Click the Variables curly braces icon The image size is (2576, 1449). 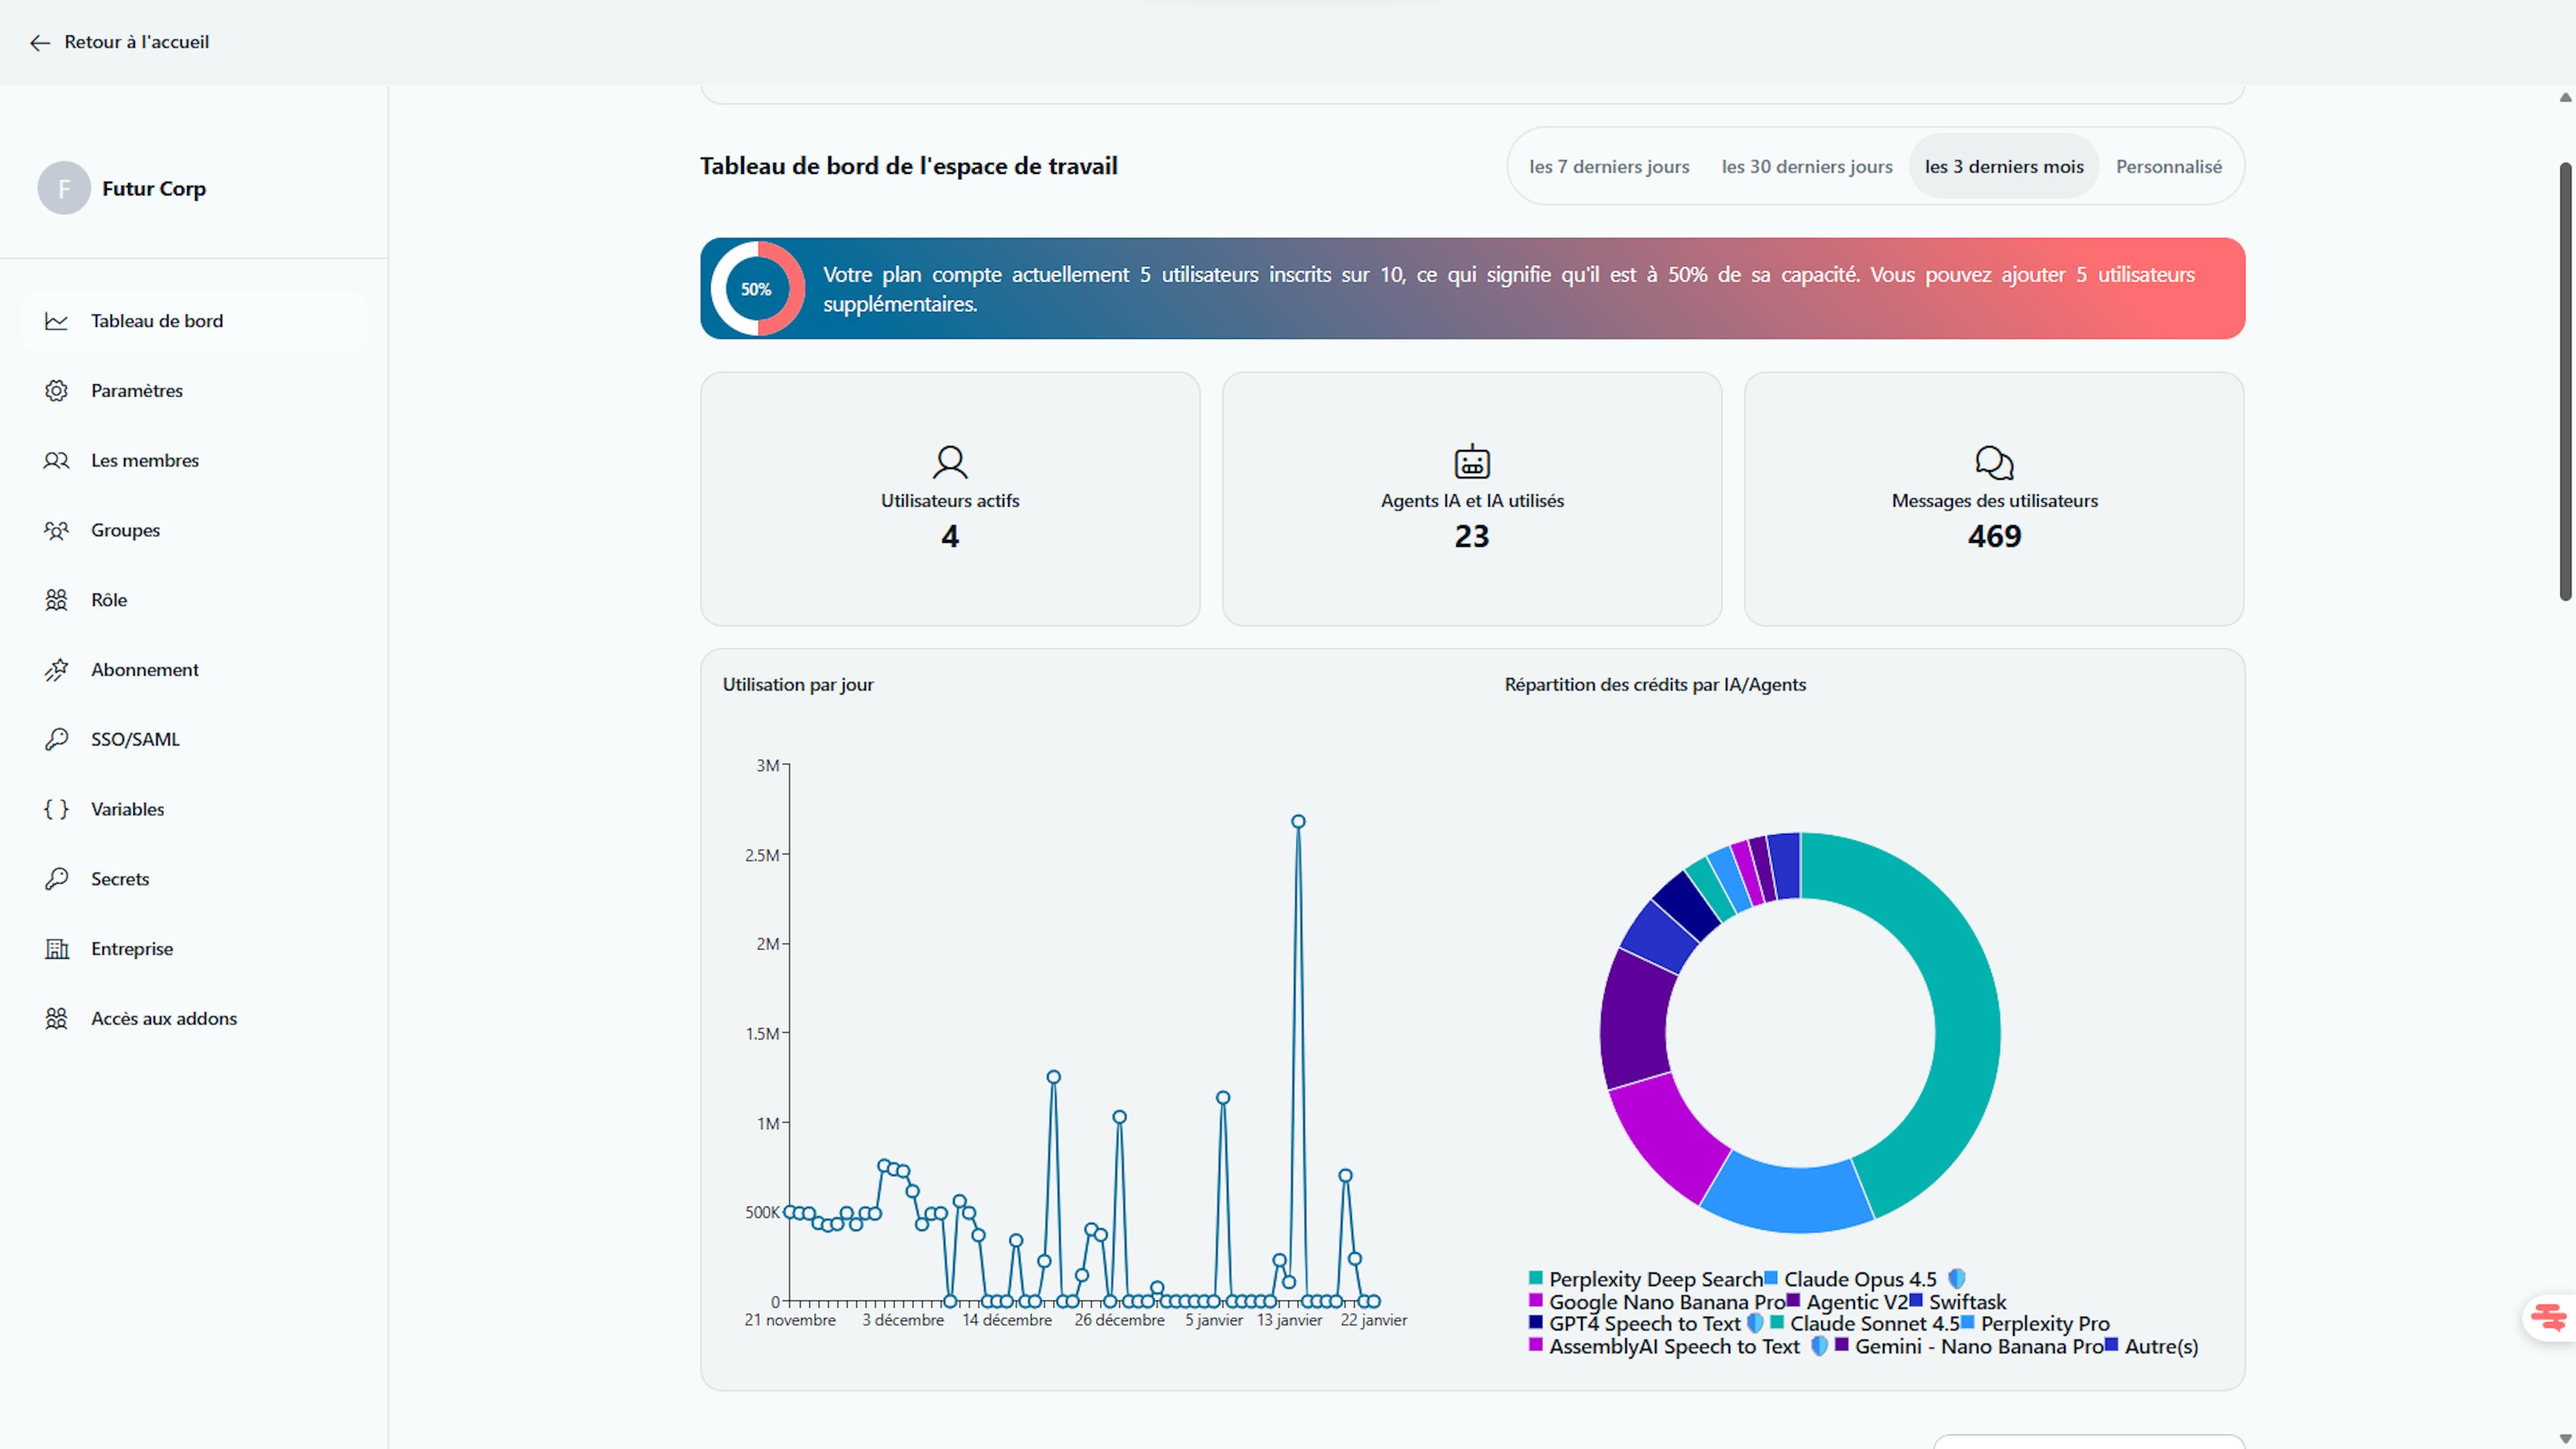point(56,809)
